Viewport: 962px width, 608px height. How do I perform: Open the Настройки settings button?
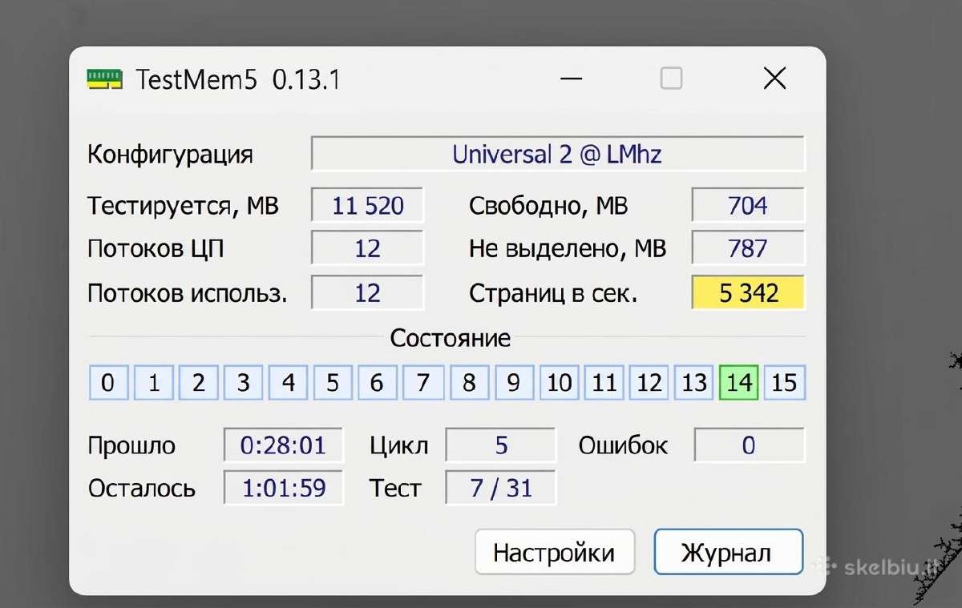[x=554, y=553]
